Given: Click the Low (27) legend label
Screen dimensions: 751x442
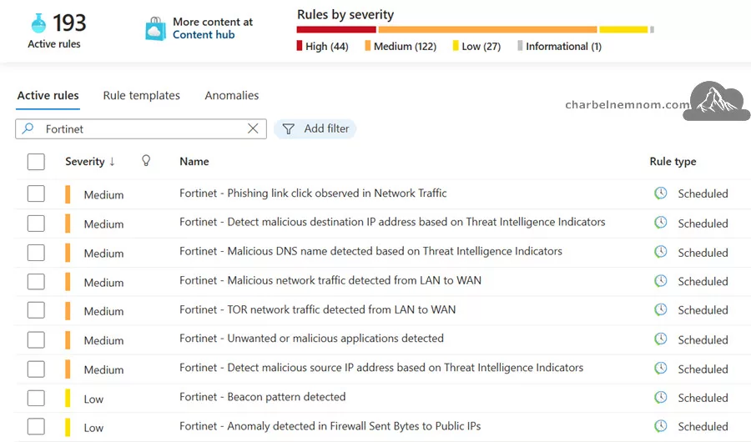Looking at the screenshot, I should (481, 47).
